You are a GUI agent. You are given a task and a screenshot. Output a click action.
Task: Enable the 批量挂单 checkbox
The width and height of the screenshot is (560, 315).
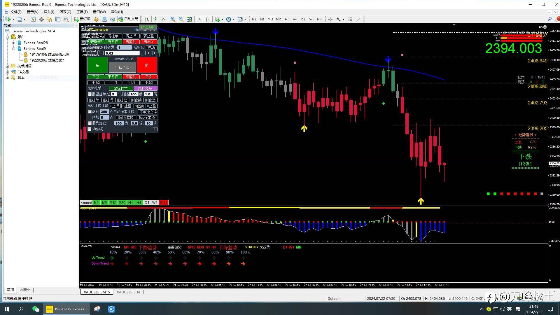click(90, 94)
